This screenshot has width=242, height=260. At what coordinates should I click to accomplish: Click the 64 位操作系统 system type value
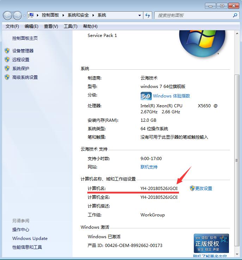(154, 129)
